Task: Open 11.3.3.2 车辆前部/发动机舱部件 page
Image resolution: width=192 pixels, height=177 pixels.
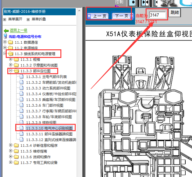Action: (x=51, y=82)
